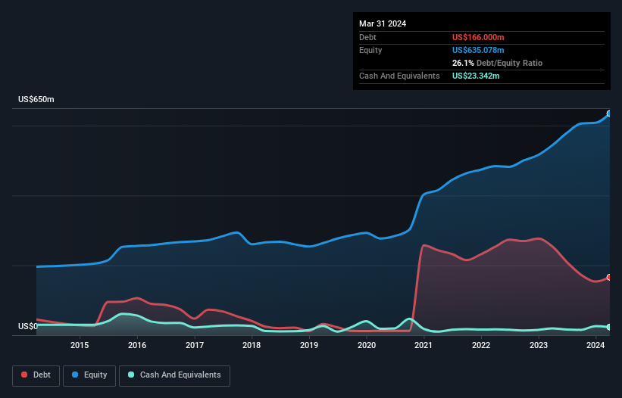Click the 2017 x-axis label
Screen dimensions: 622x398
click(195, 345)
